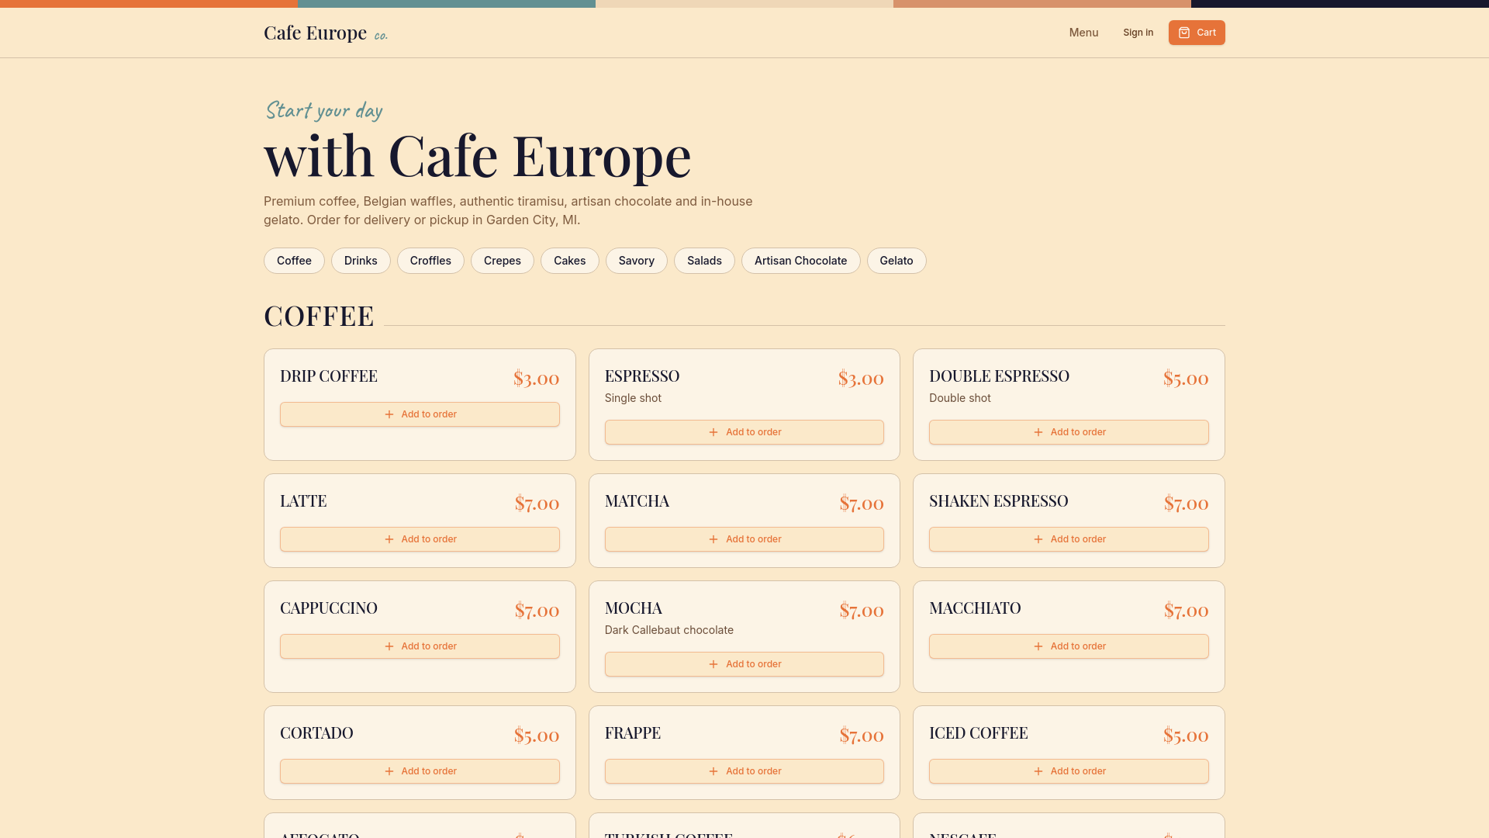The height and width of the screenshot is (838, 1489).
Task: Open the Menu navigation link
Action: [1083, 33]
